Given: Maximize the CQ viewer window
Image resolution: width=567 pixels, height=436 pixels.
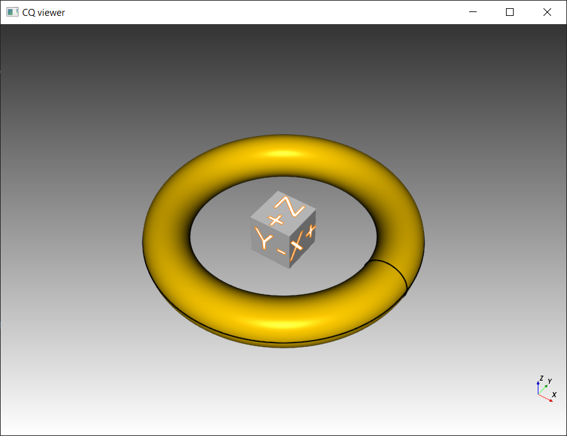Looking at the screenshot, I should [510, 12].
